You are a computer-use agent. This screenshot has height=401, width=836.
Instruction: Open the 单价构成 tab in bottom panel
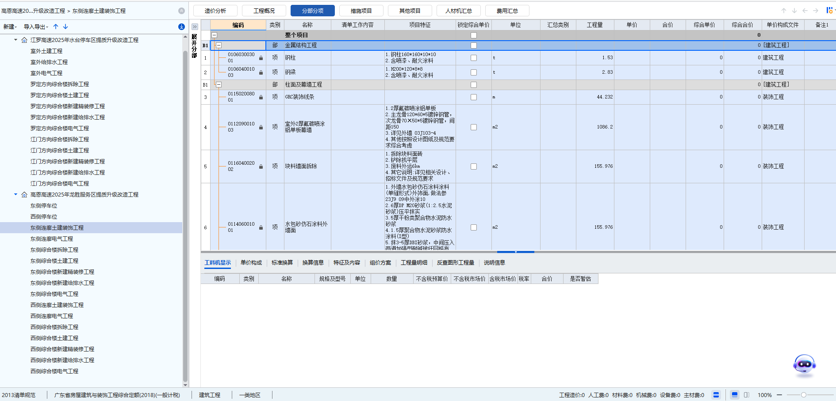(251, 263)
